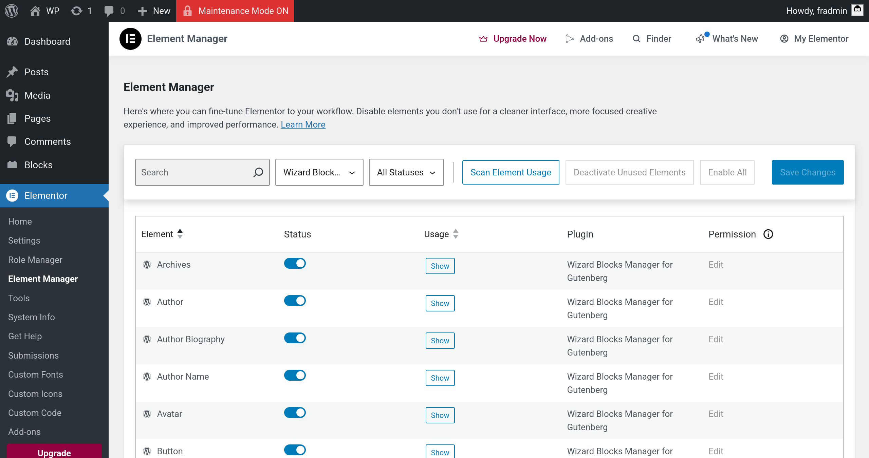
Task: Show usage for Author Name row
Action: click(440, 378)
